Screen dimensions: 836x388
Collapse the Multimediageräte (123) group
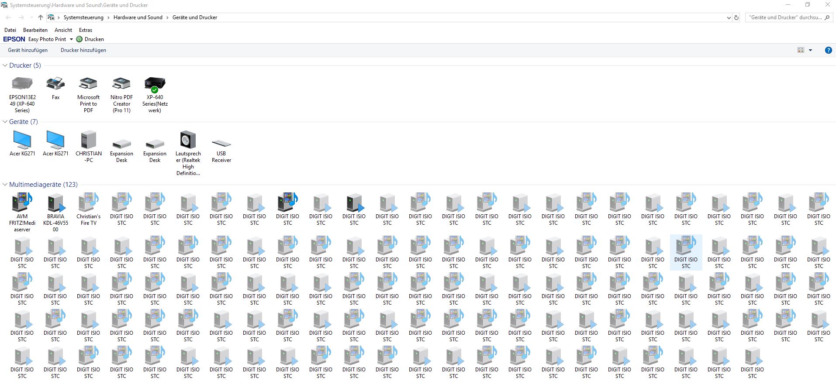pyautogui.click(x=5, y=185)
